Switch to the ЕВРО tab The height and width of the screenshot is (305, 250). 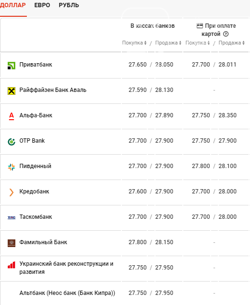pyautogui.click(x=42, y=5)
